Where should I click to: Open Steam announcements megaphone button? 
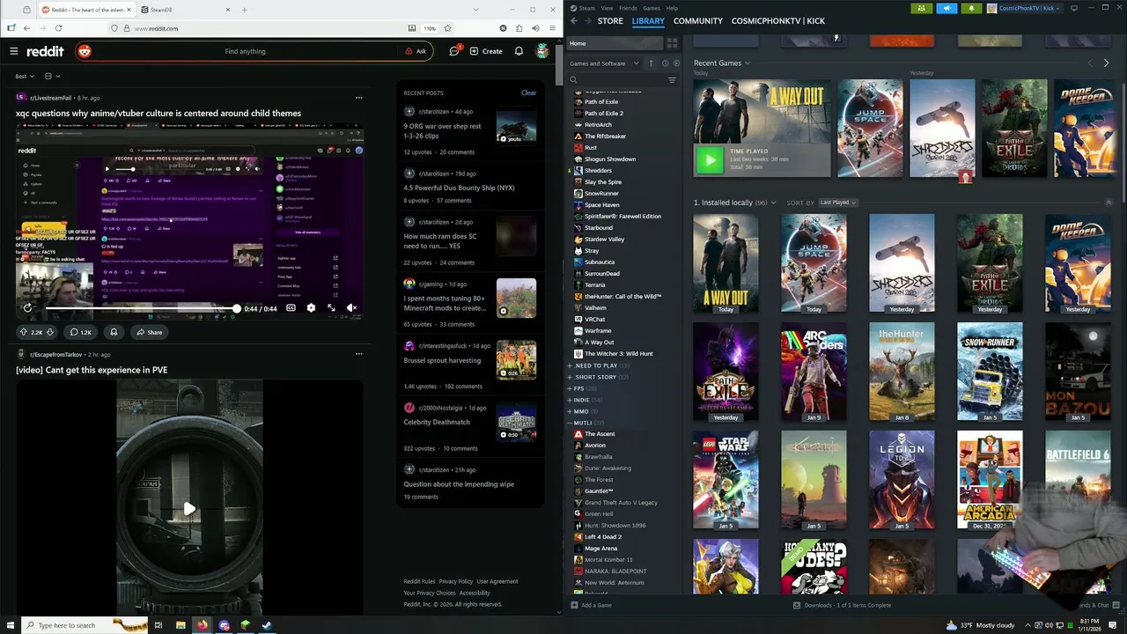tap(947, 8)
